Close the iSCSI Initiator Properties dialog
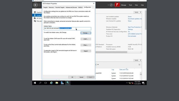The image size is (179, 101). pyautogui.click(x=94, y=4)
